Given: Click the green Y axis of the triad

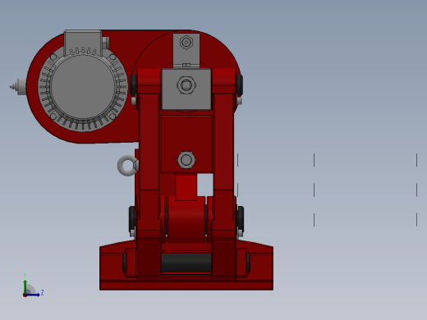Looking at the screenshot, I should click(25, 286).
